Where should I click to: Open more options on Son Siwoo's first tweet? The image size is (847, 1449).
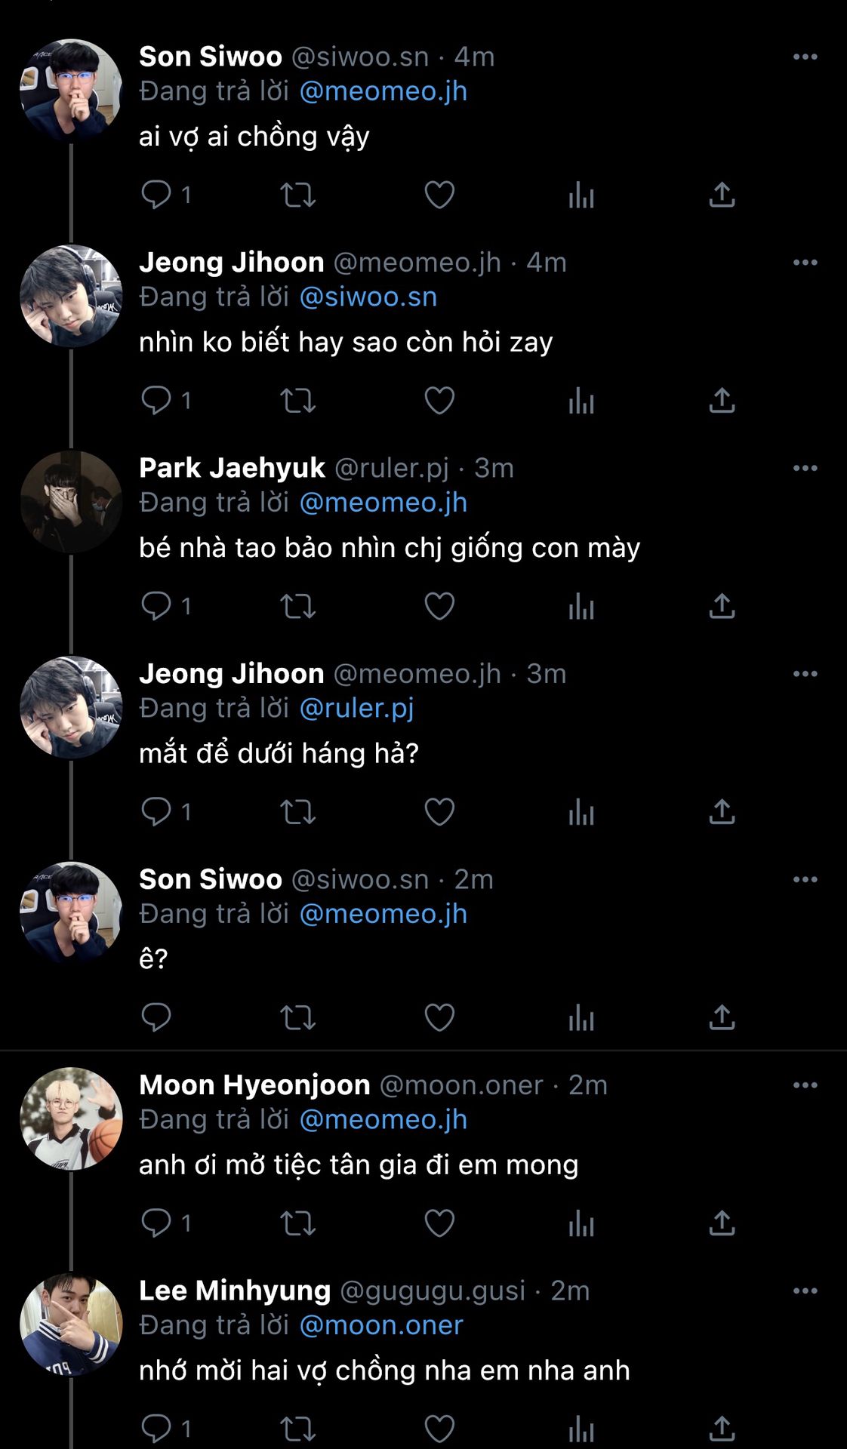(805, 57)
